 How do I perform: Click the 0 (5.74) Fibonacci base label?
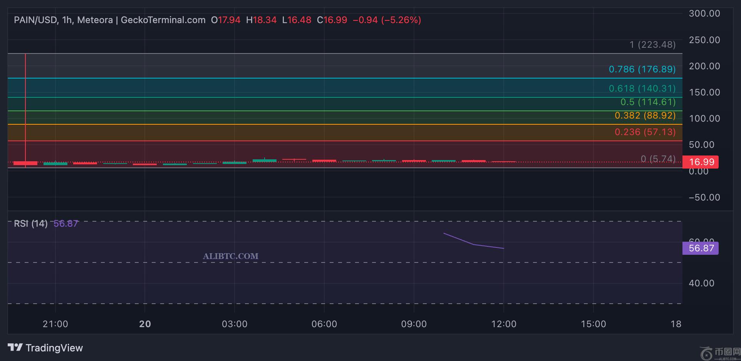point(658,159)
